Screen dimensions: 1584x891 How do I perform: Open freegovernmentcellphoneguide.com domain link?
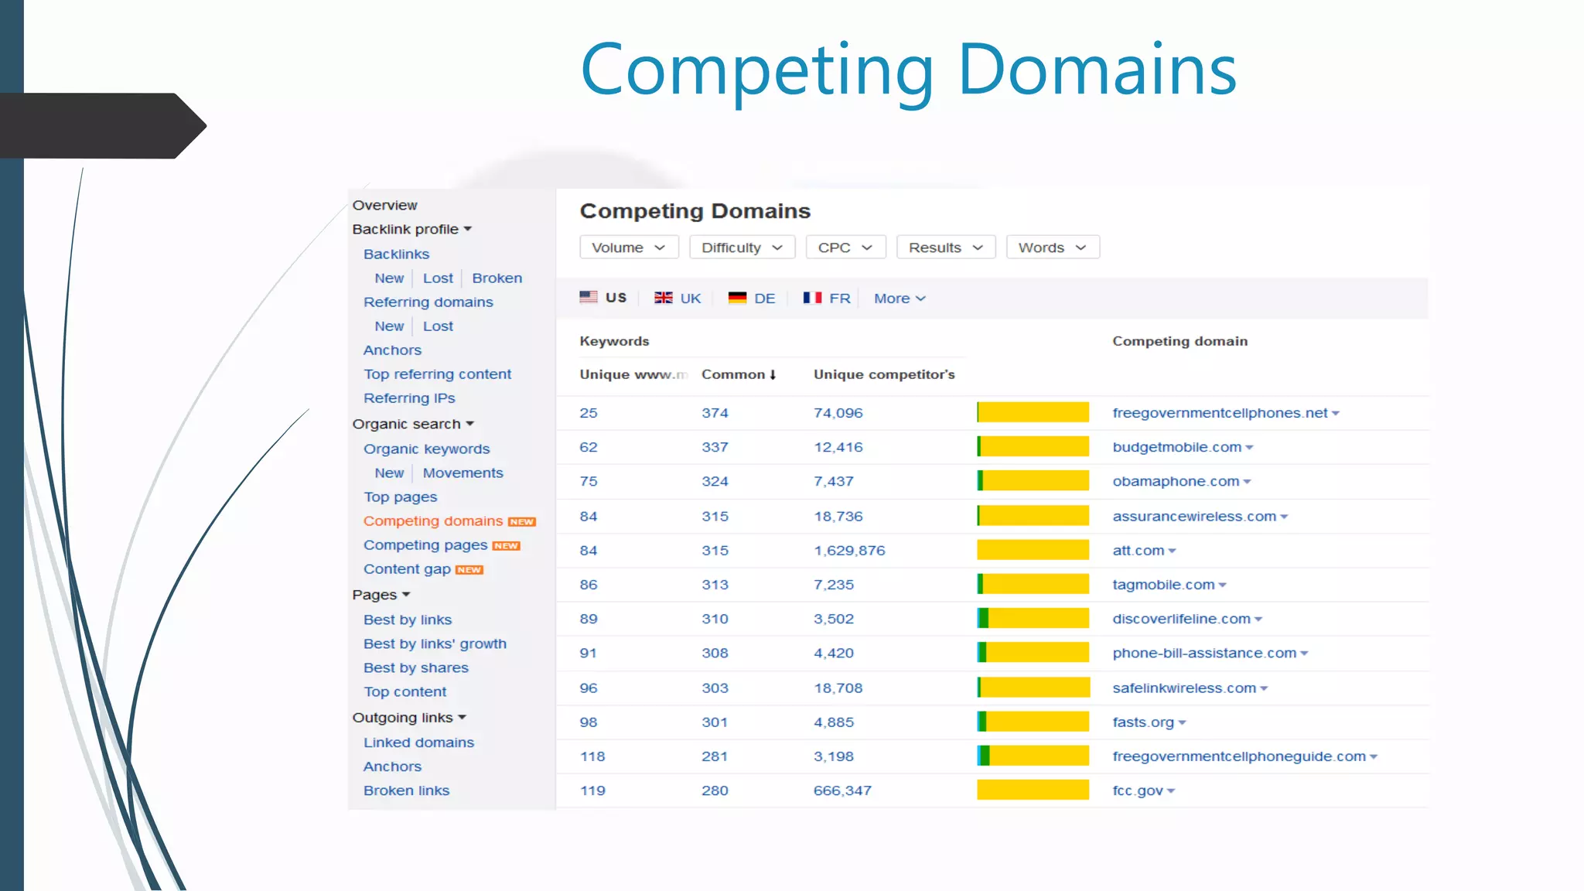tap(1239, 756)
